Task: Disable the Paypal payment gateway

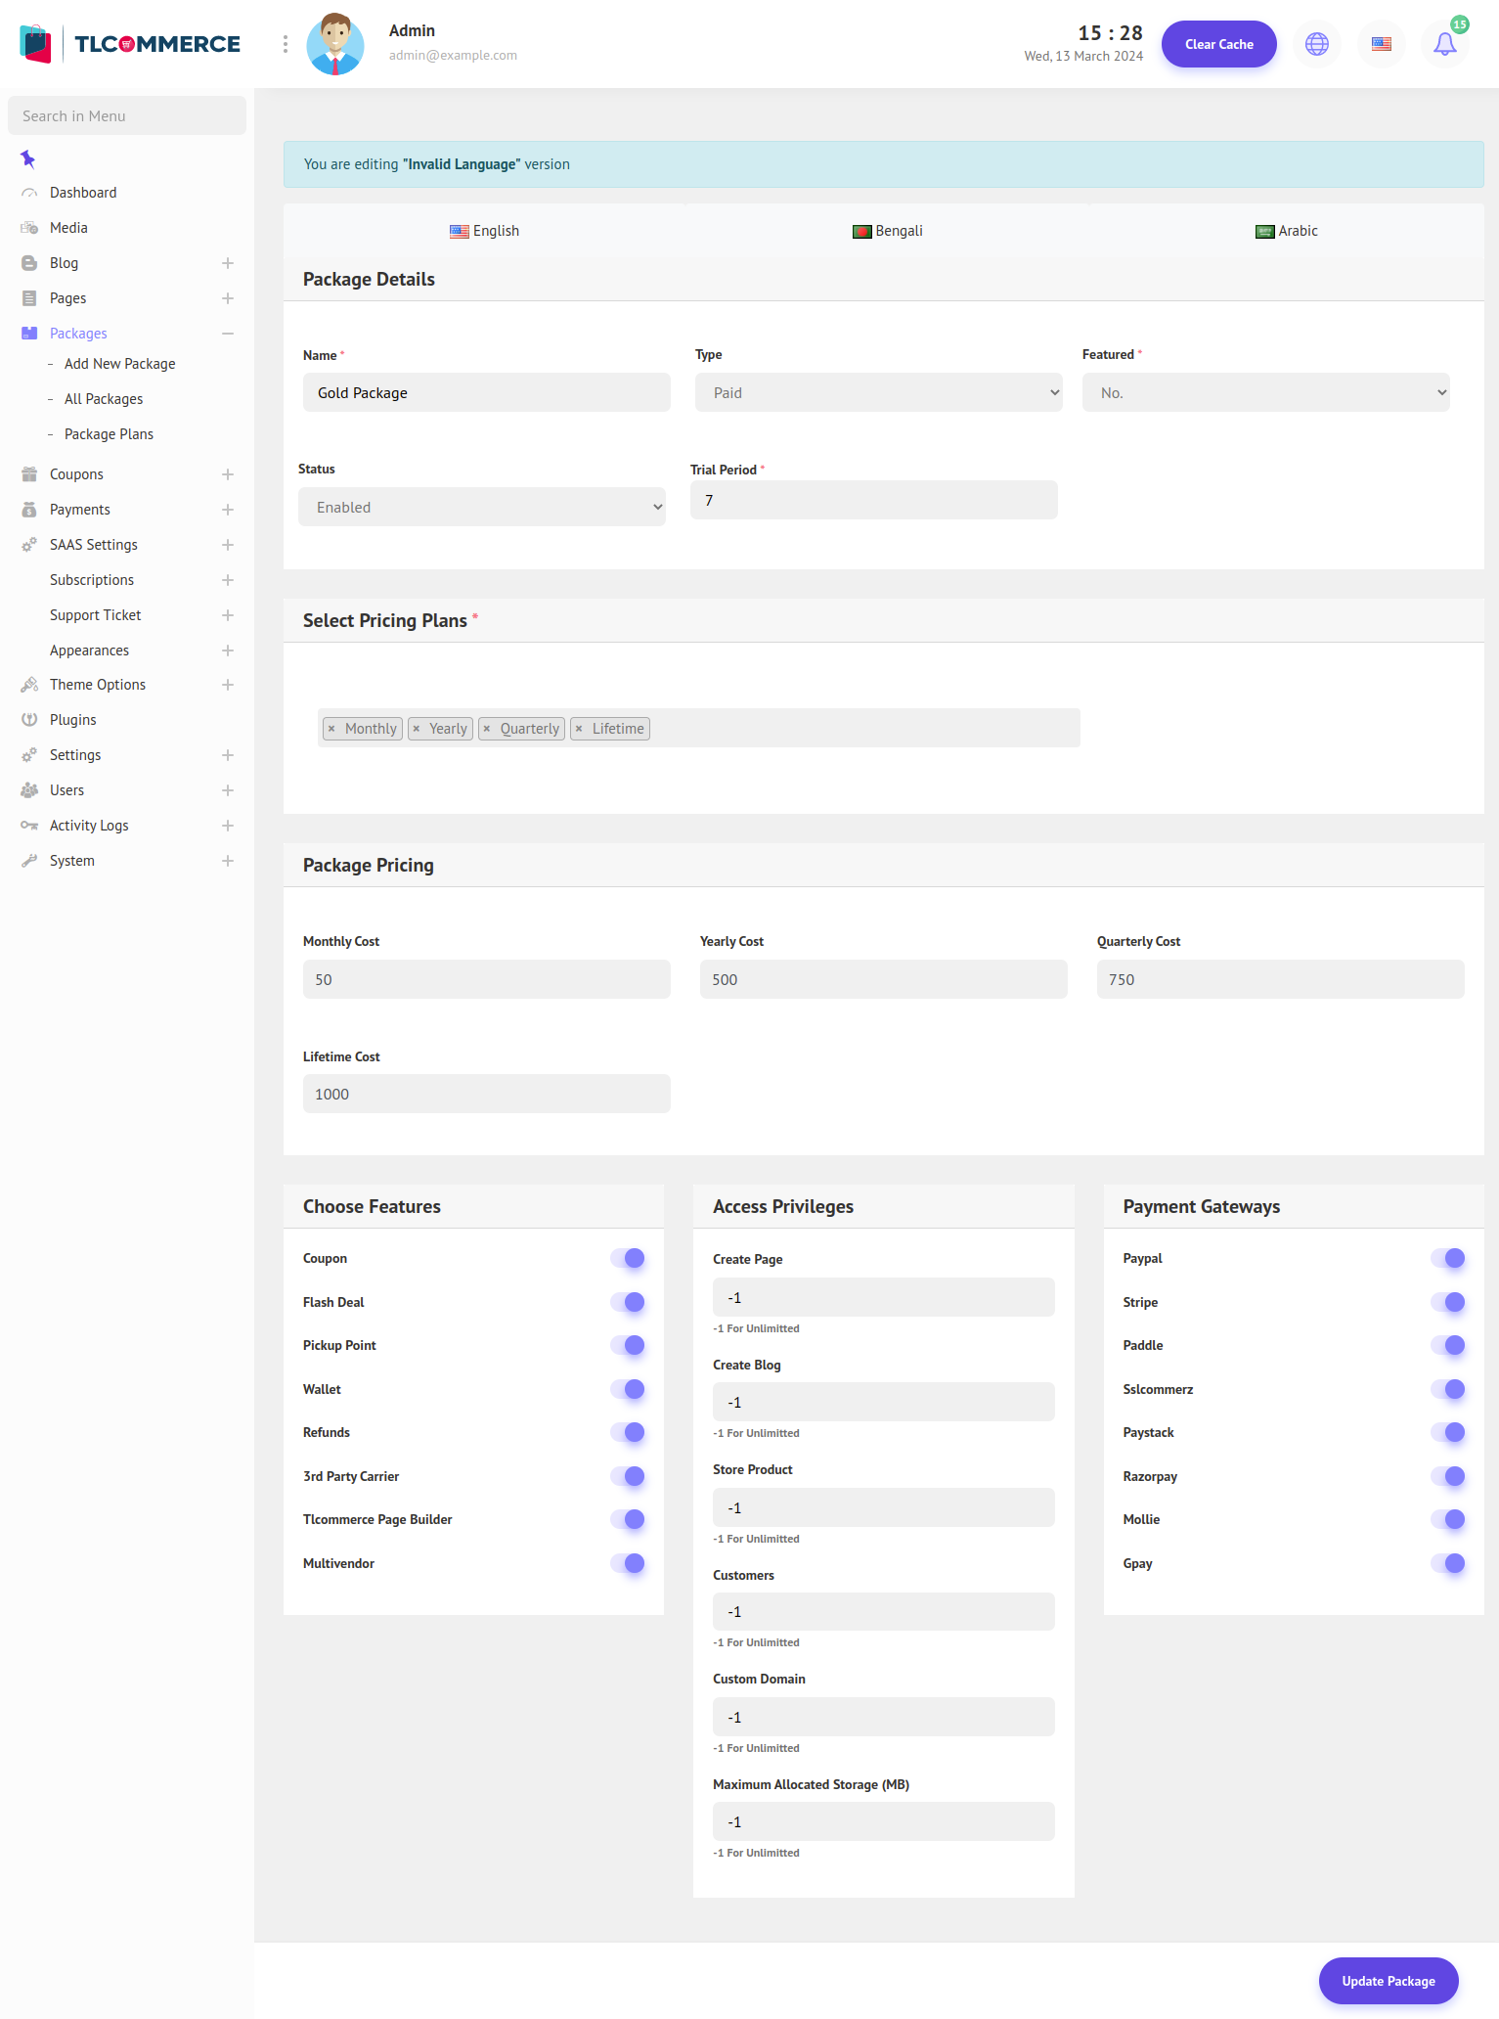Action: tap(1448, 1258)
